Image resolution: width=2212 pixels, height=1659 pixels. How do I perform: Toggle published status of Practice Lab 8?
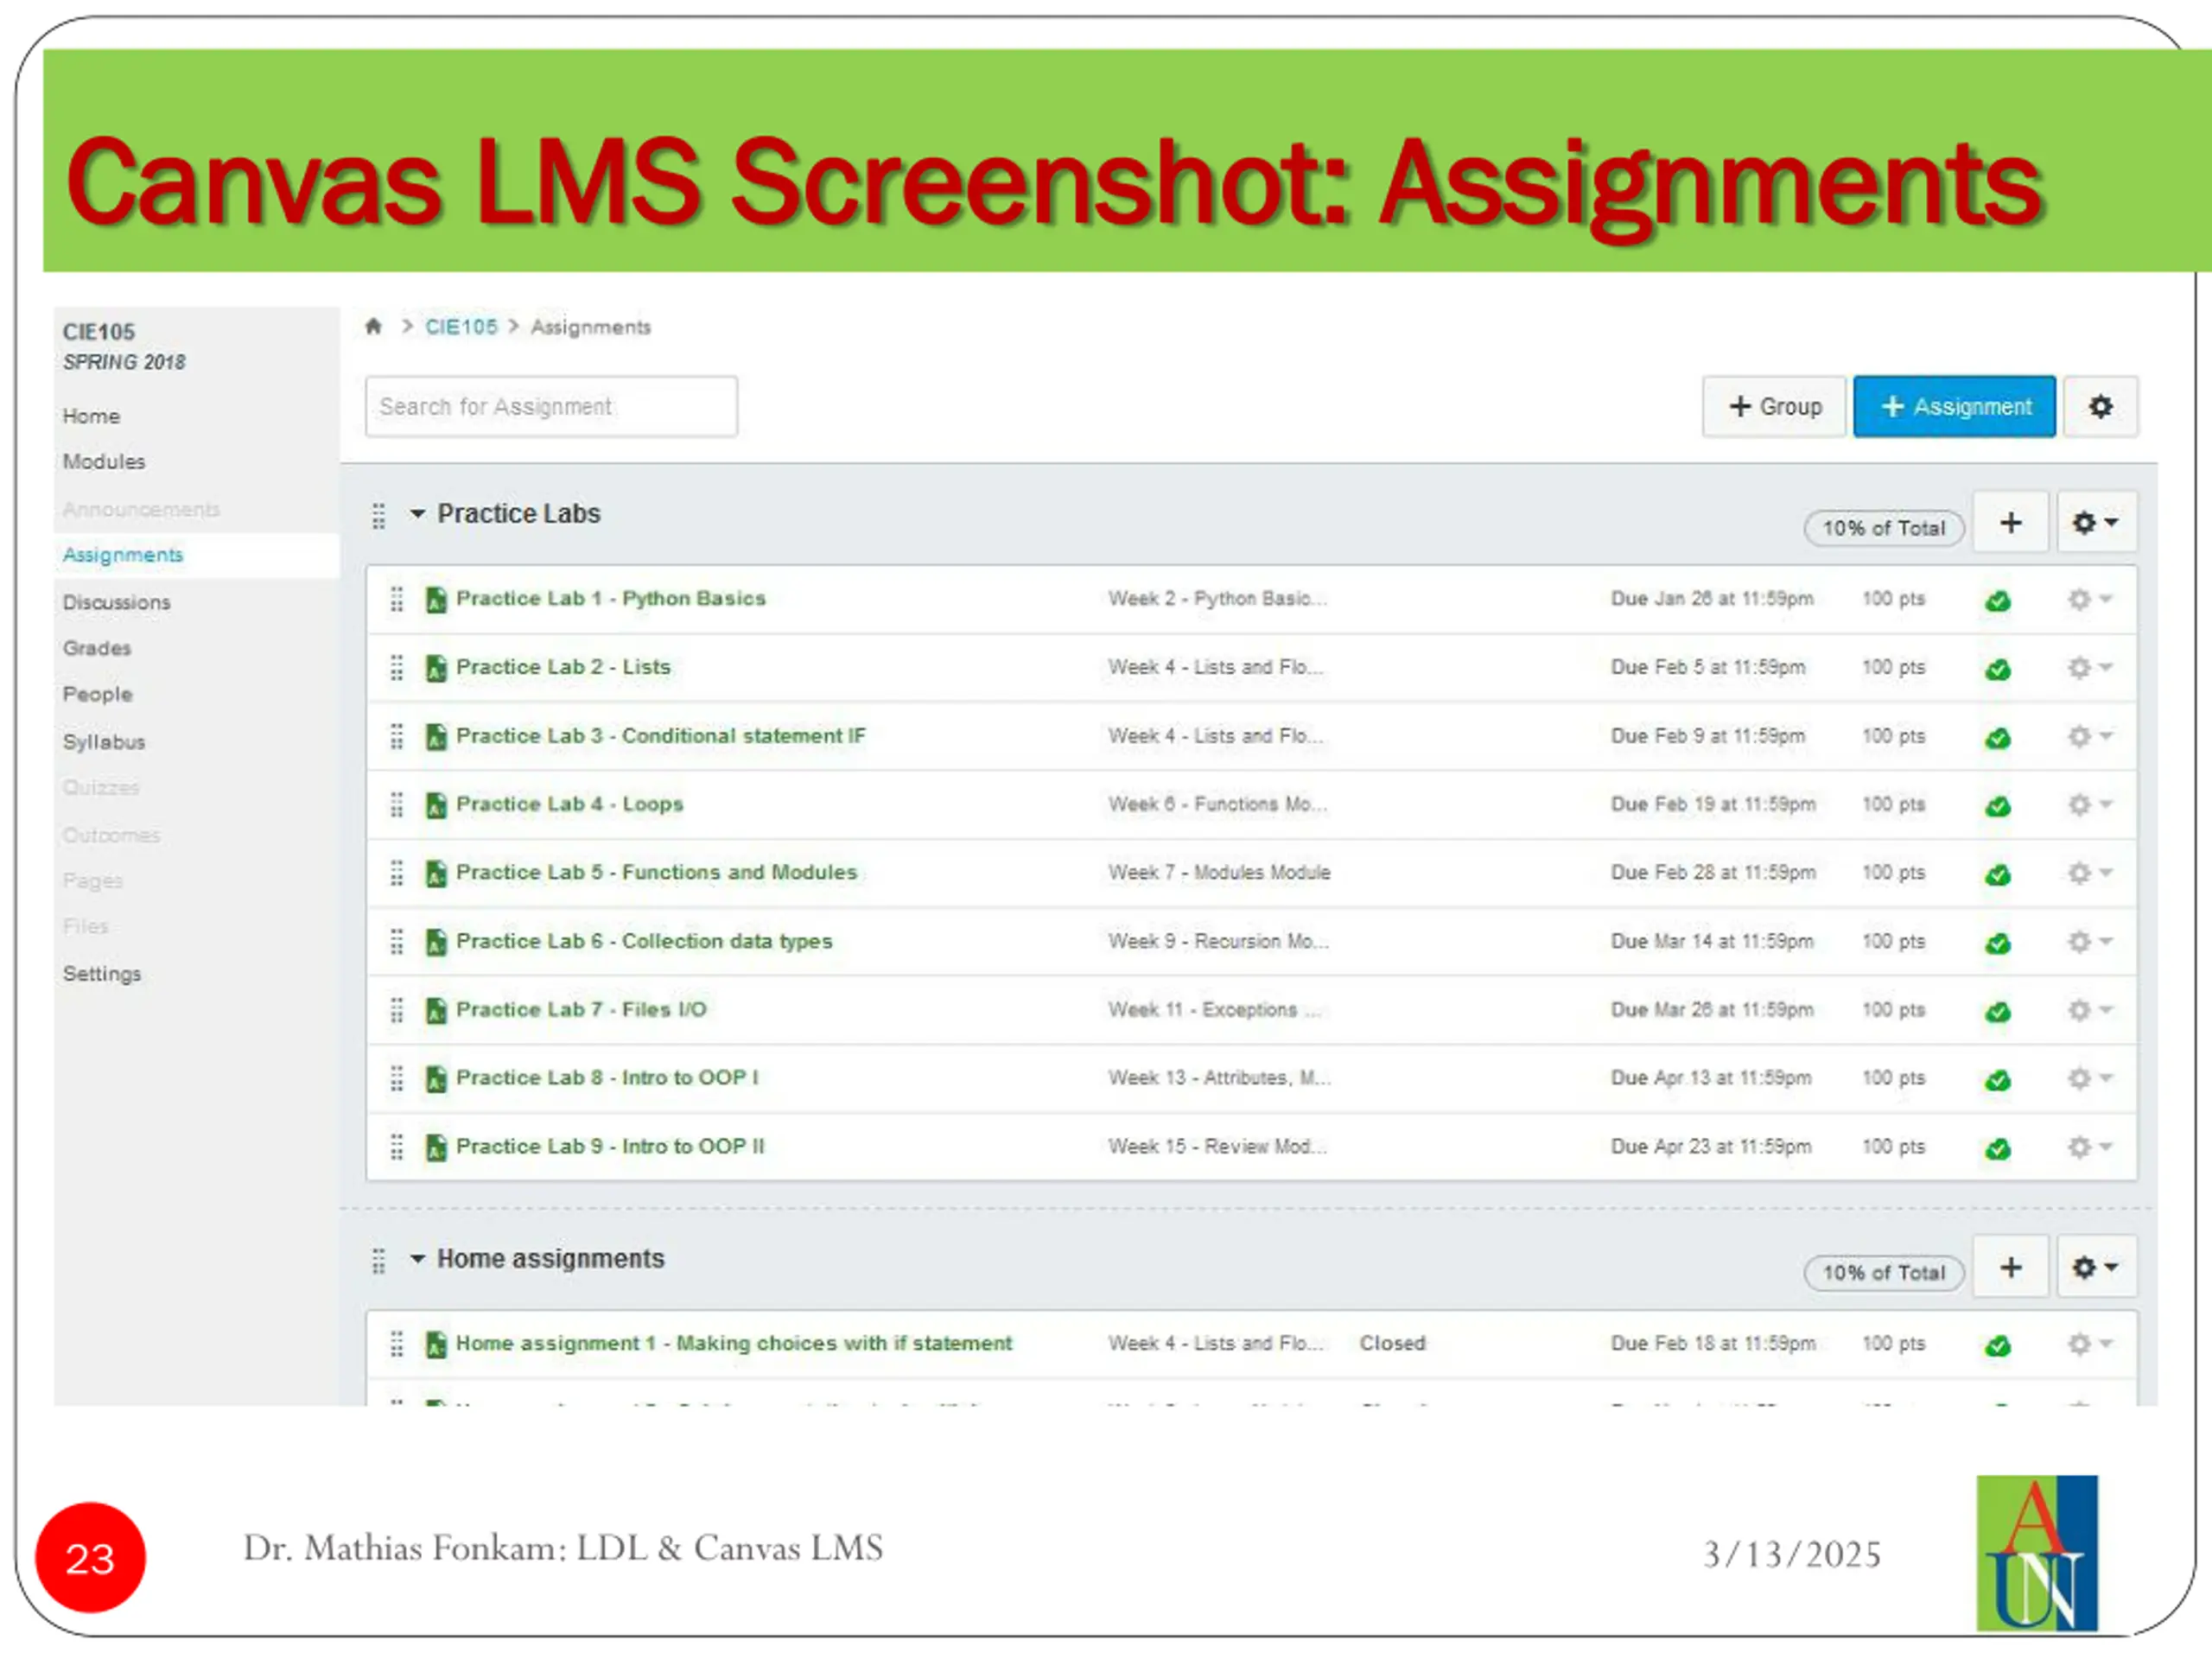[1998, 1080]
